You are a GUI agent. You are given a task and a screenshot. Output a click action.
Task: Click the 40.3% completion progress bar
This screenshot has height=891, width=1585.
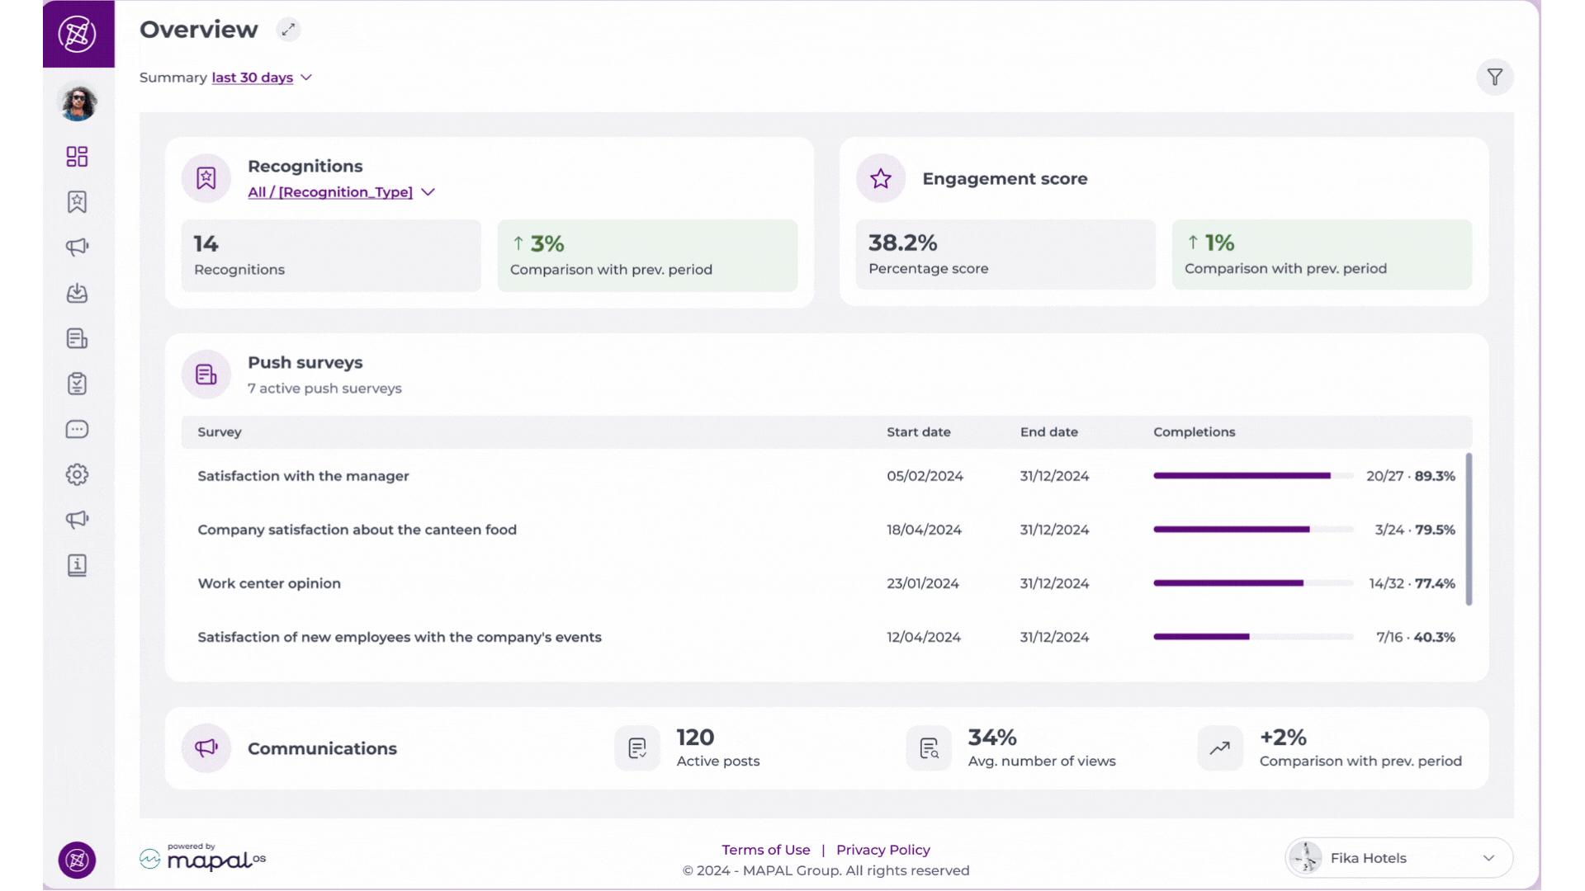click(1253, 637)
